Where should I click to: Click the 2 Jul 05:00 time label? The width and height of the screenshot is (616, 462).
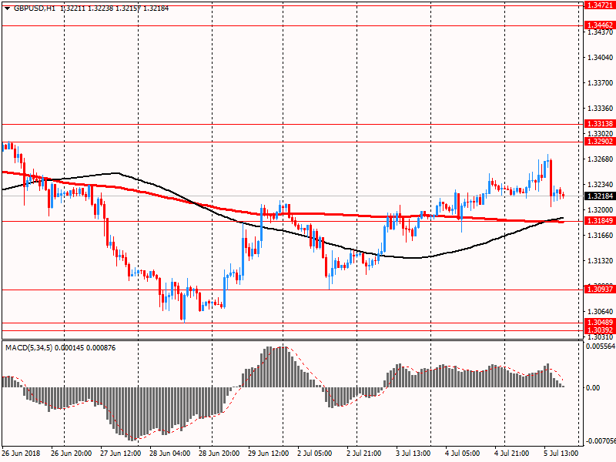(314, 454)
